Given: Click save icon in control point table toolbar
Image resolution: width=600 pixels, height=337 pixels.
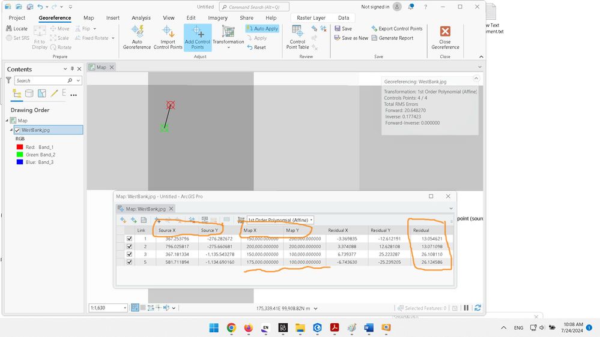Looking at the screenshot, I should tap(144, 220).
